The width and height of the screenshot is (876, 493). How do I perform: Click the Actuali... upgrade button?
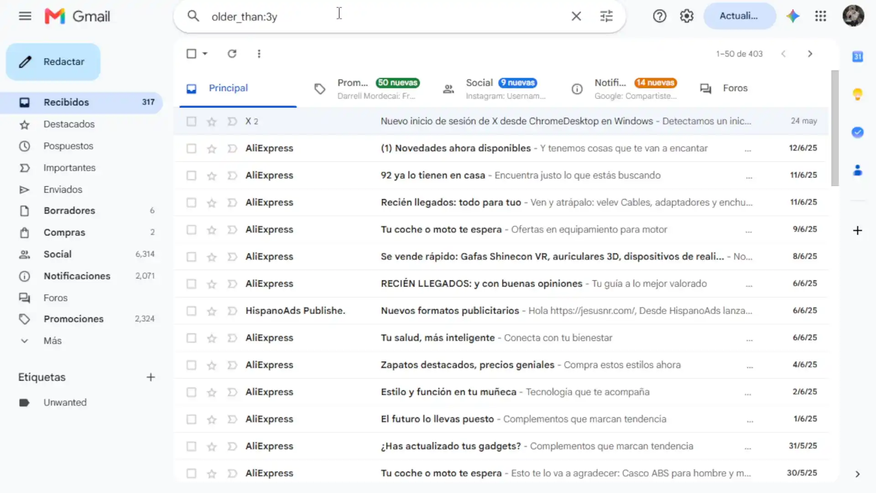click(x=739, y=16)
